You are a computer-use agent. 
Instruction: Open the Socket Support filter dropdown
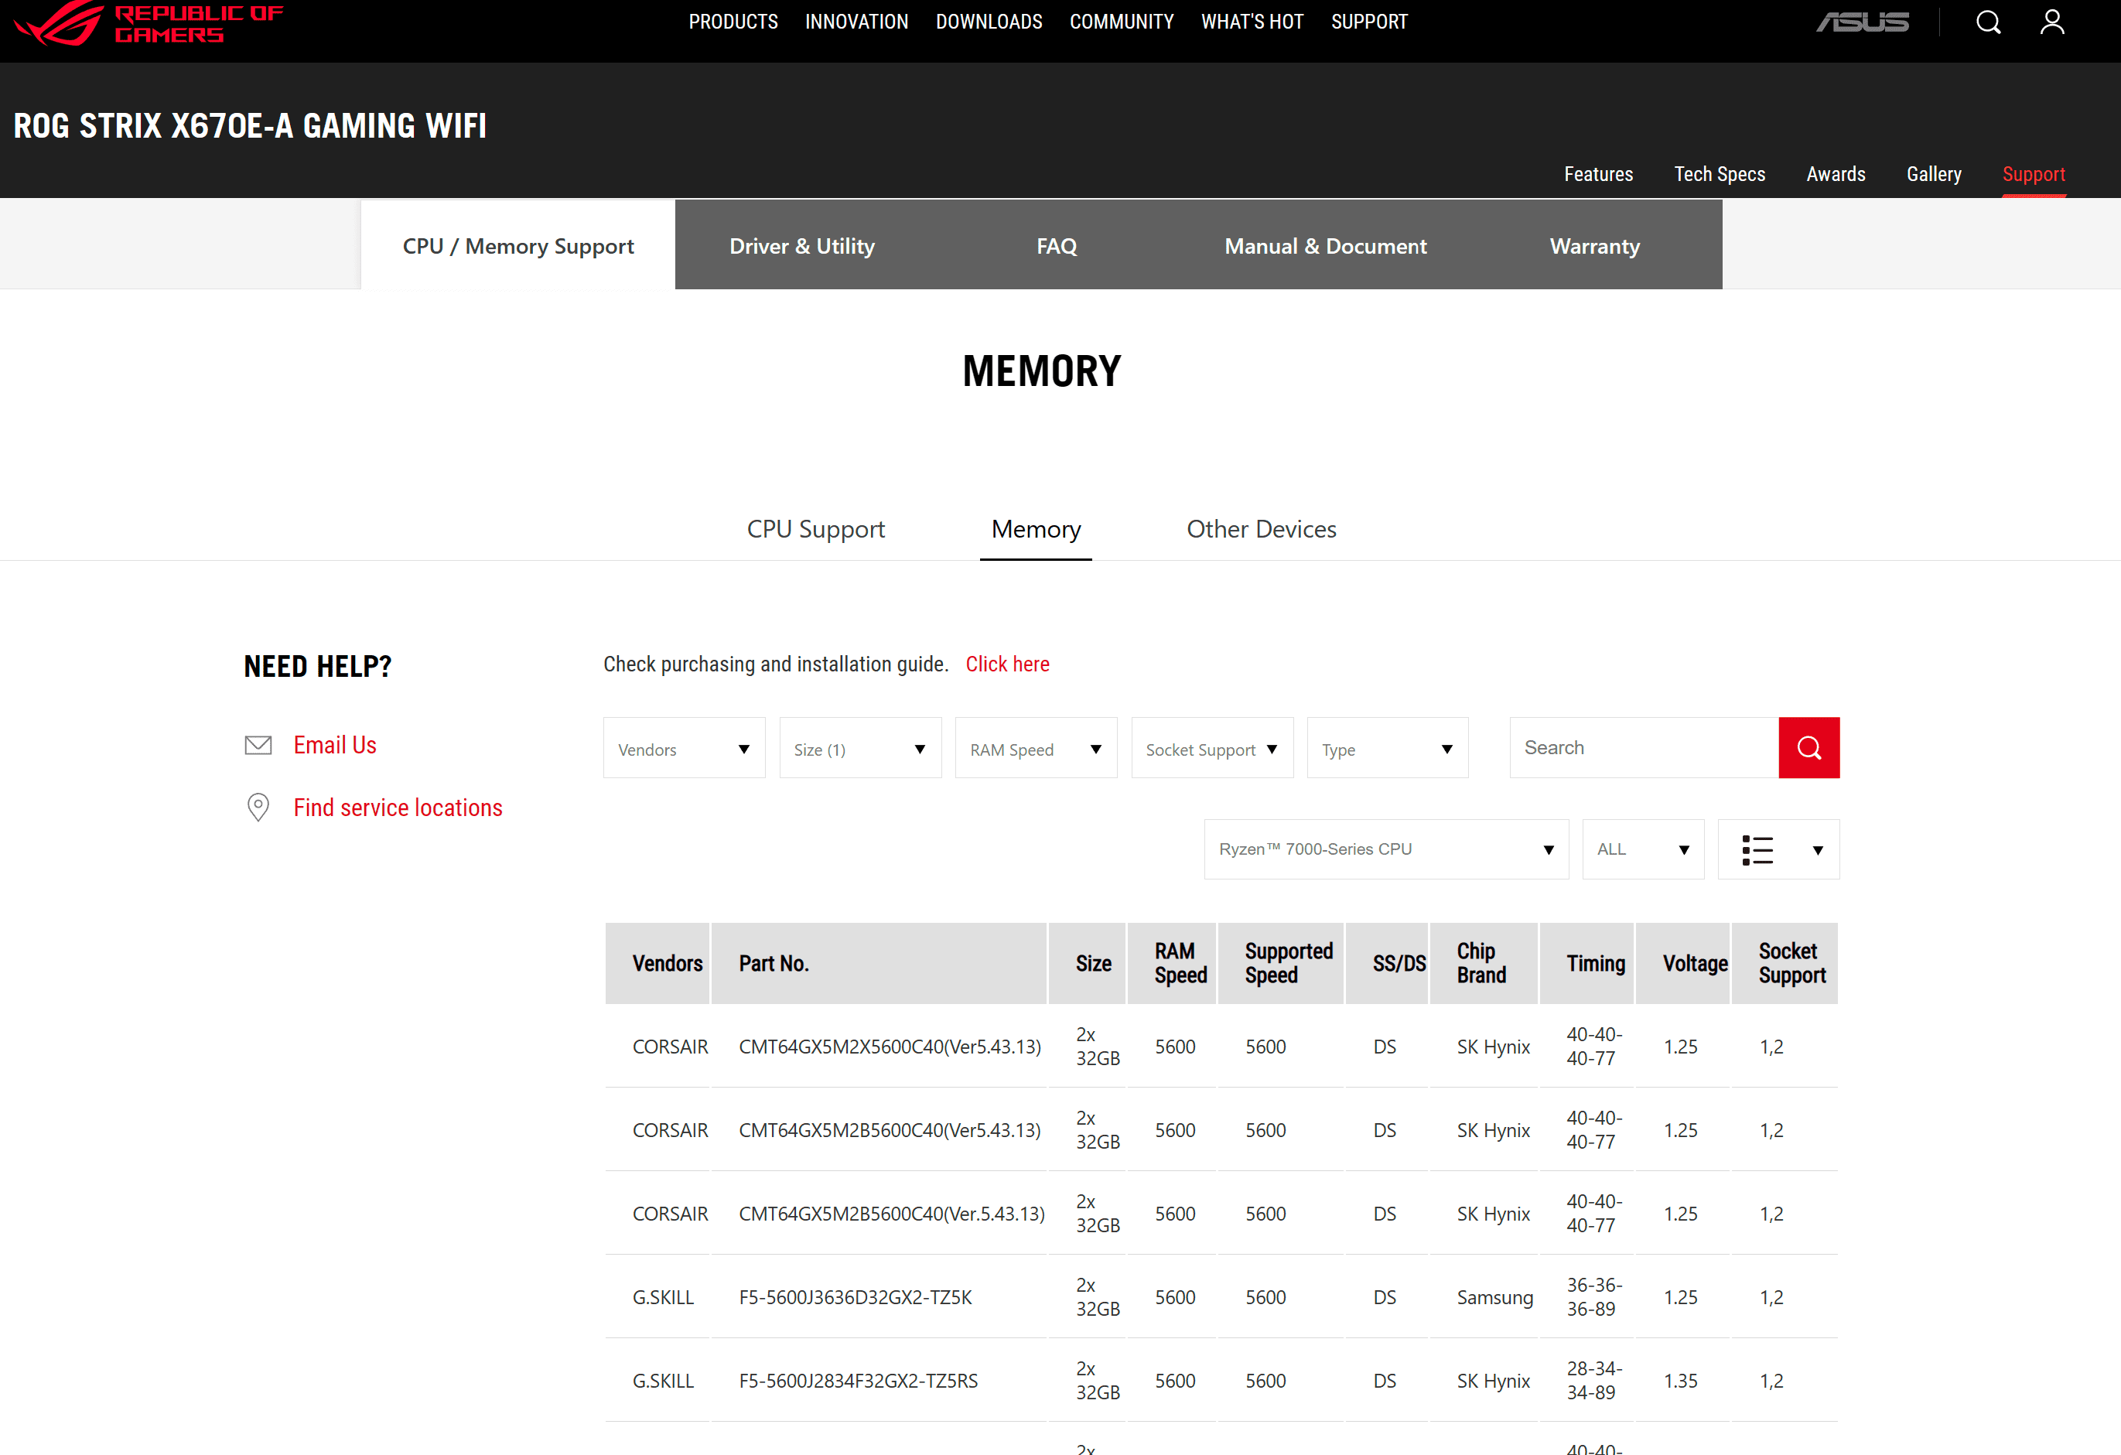1213,749
